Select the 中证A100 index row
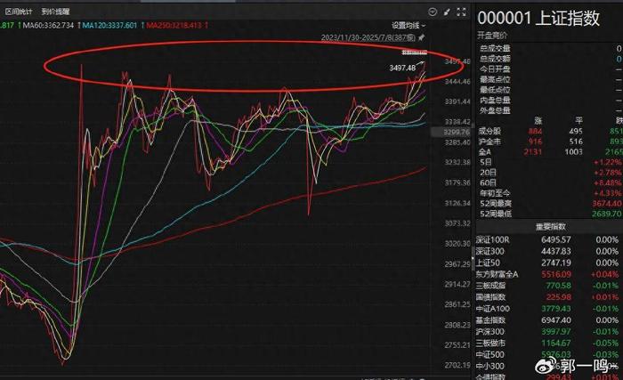This screenshot has height=380, width=623. [548, 309]
